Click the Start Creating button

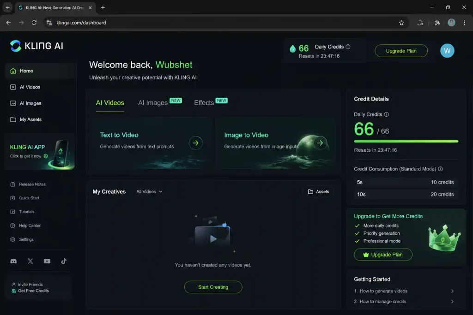tap(213, 287)
